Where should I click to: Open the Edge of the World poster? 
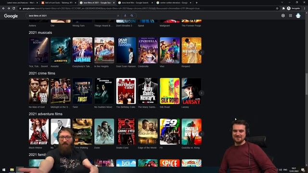[148, 132]
